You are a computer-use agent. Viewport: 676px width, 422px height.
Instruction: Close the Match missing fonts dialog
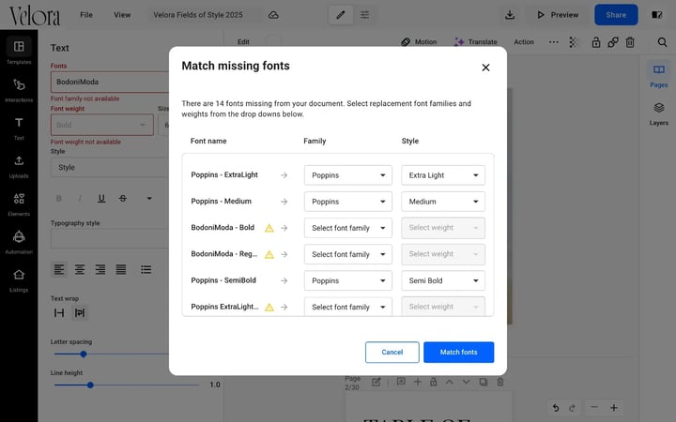pos(485,68)
